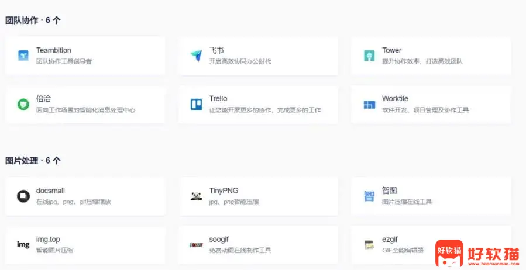
Task: Open the 飞书 link title
Action: 216,50
